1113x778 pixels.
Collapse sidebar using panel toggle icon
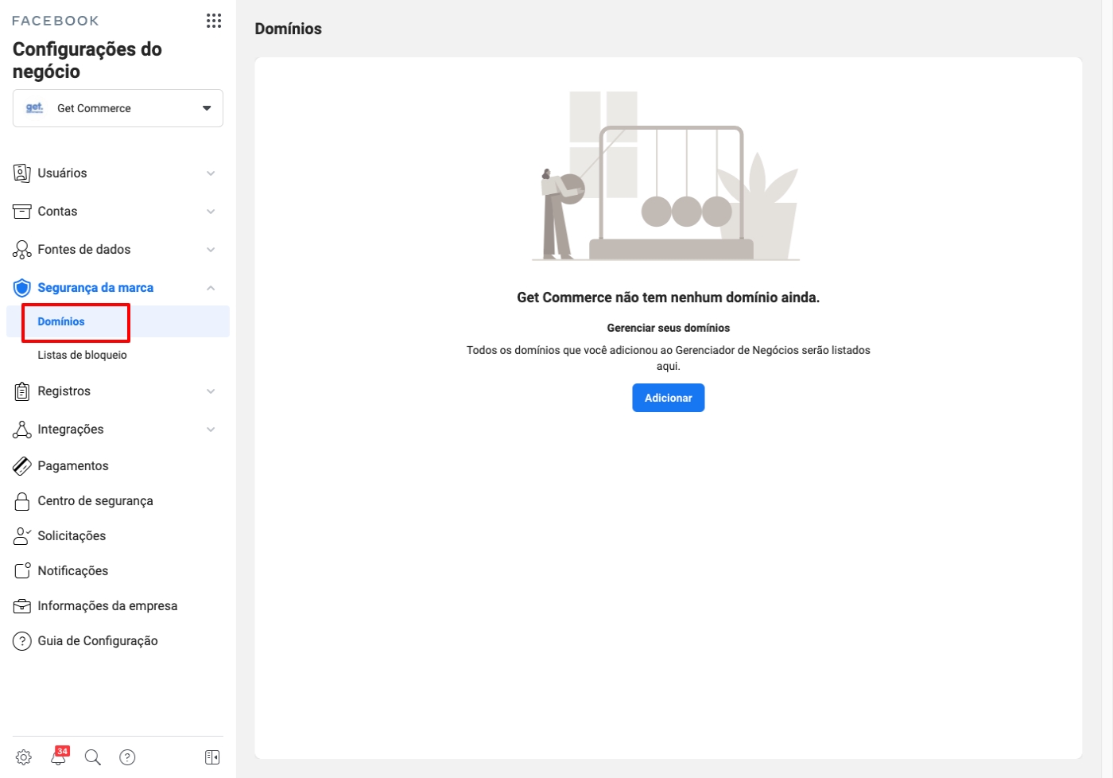coord(212,757)
